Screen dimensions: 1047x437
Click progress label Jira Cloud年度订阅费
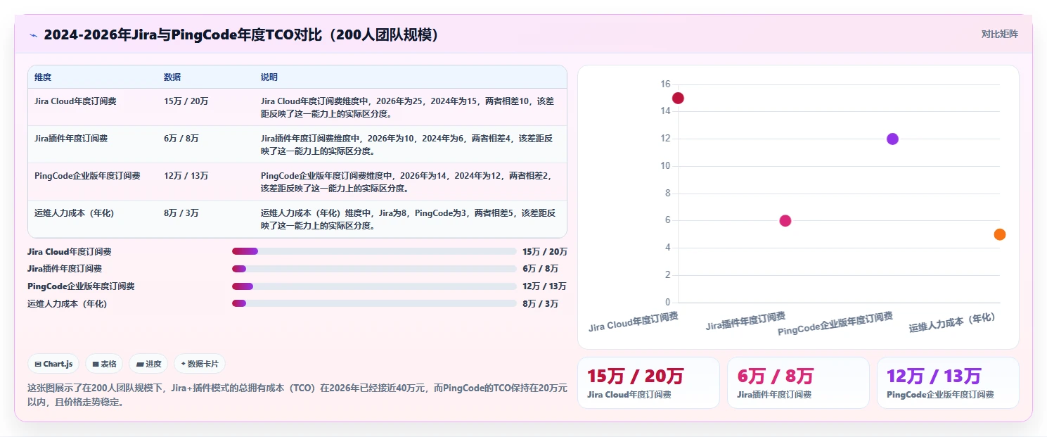click(69, 251)
